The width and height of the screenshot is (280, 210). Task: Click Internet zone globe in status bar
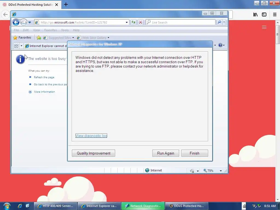pyautogui.click(x=147, y=170)
